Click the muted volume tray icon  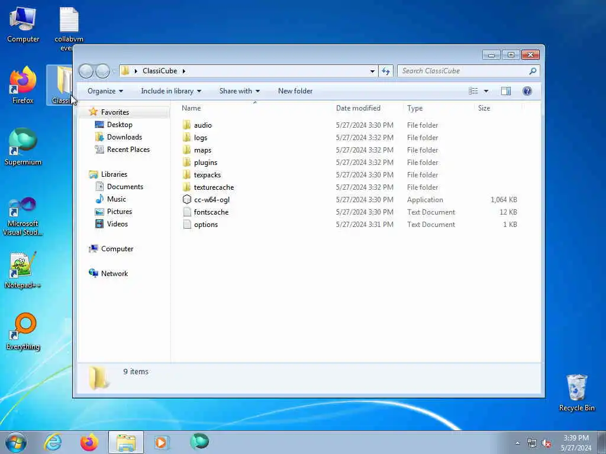click(x=546, y=443)
